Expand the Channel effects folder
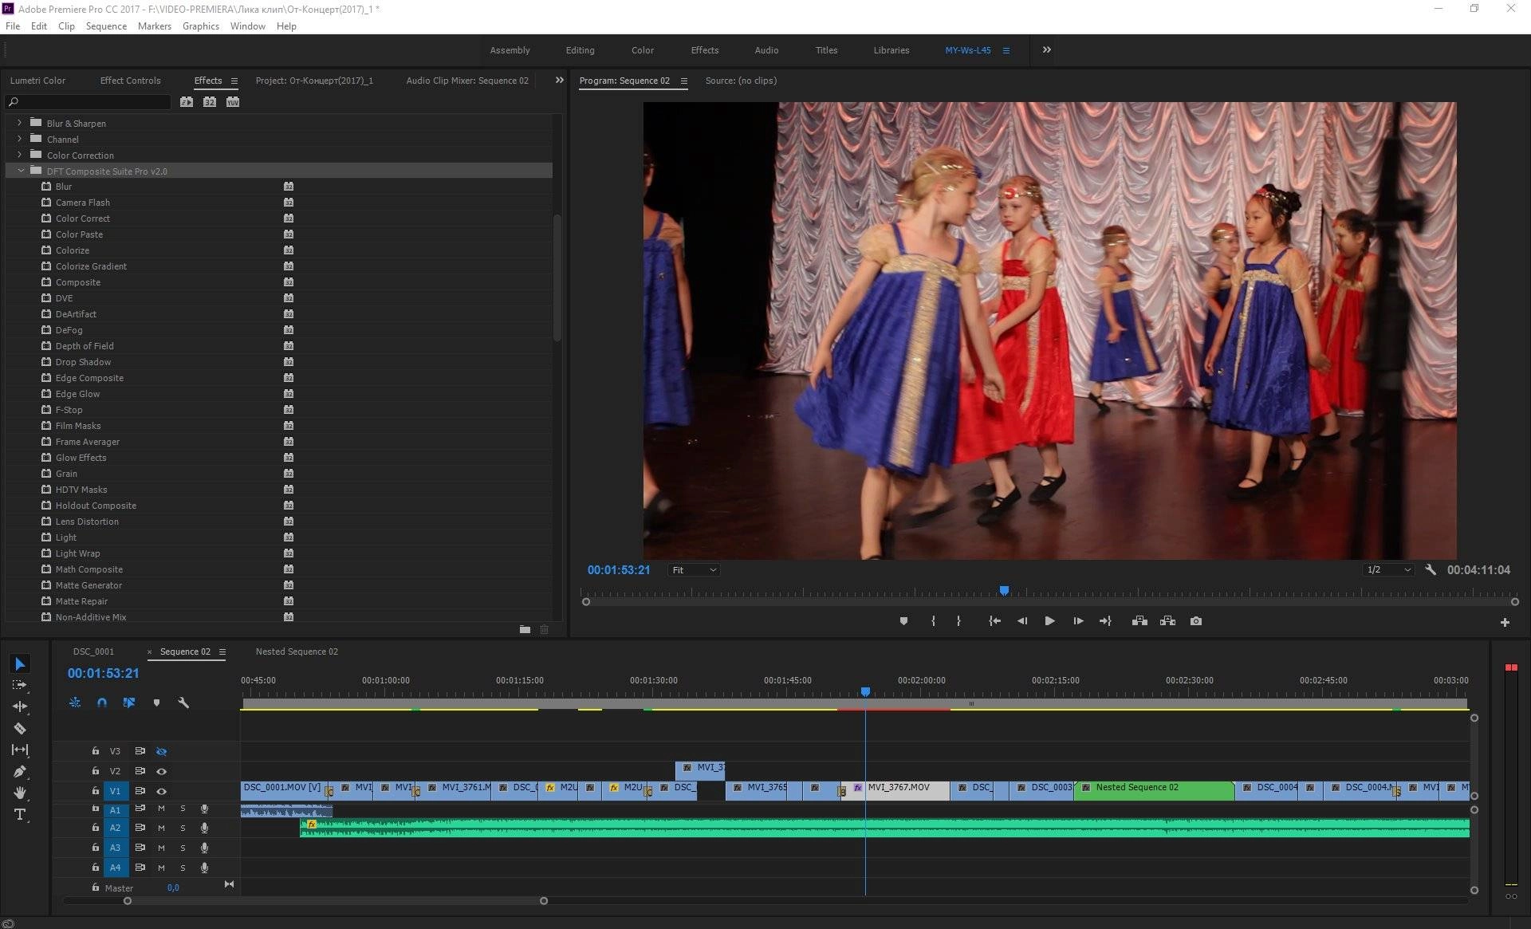The height and width of the screenshot is (929, 1531). click(x=19, y=139)
